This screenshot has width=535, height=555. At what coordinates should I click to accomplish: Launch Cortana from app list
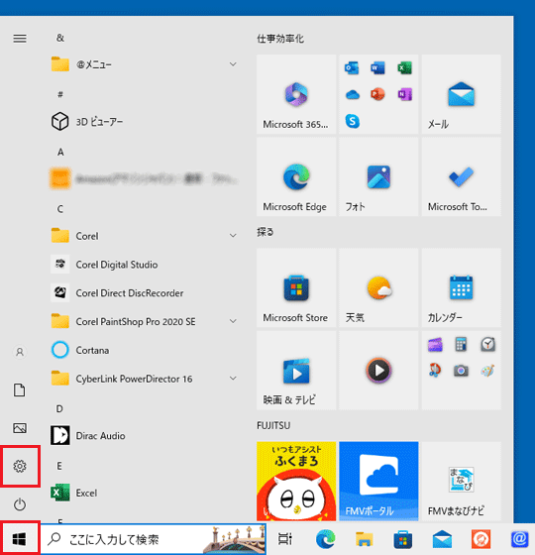point(144,350)
